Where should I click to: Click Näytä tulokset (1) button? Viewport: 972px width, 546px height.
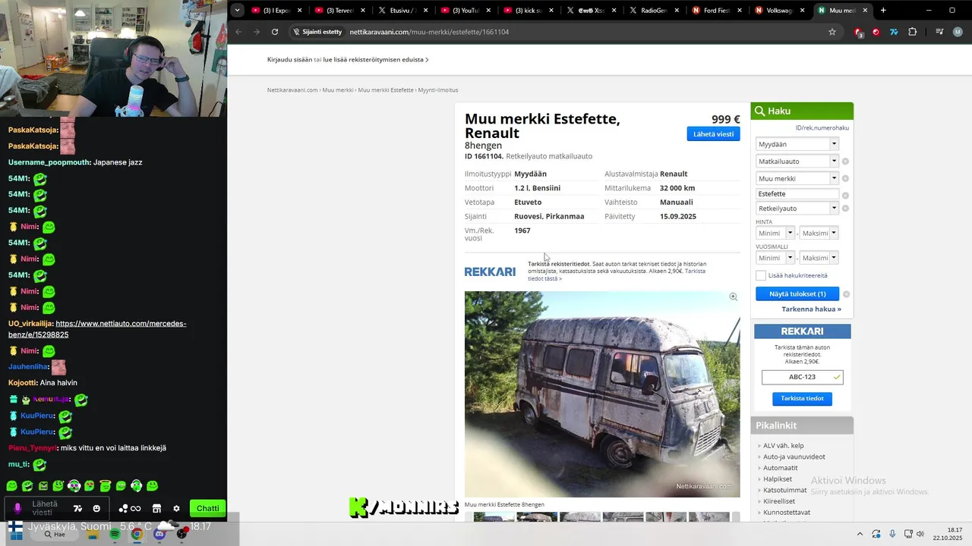point(797,294)
